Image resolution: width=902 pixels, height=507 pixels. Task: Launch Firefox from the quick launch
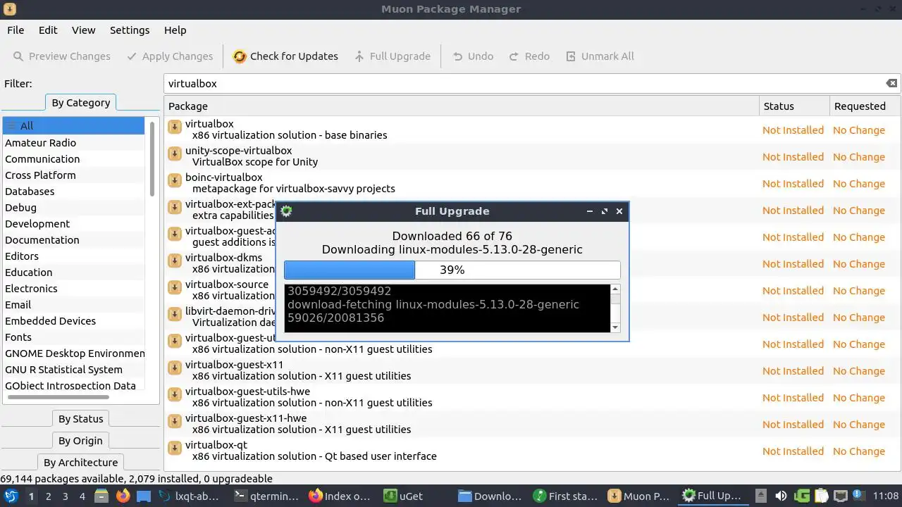point(123,496)
